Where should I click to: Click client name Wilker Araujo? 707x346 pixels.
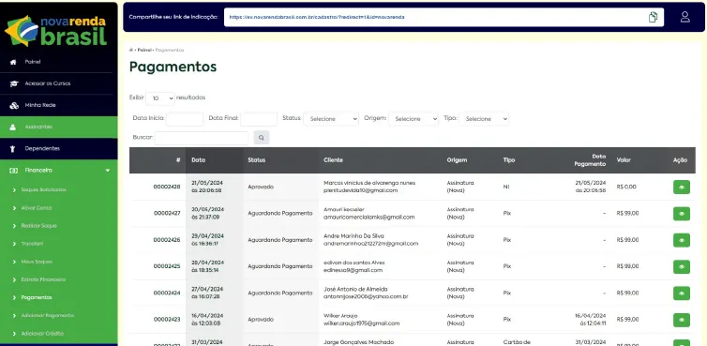(x=340, y=316)
